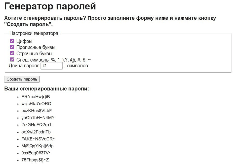Viewport: 239px width, 164px height.
Task: Enable the "Цифры" checkbox
Action: pos(12,41)
